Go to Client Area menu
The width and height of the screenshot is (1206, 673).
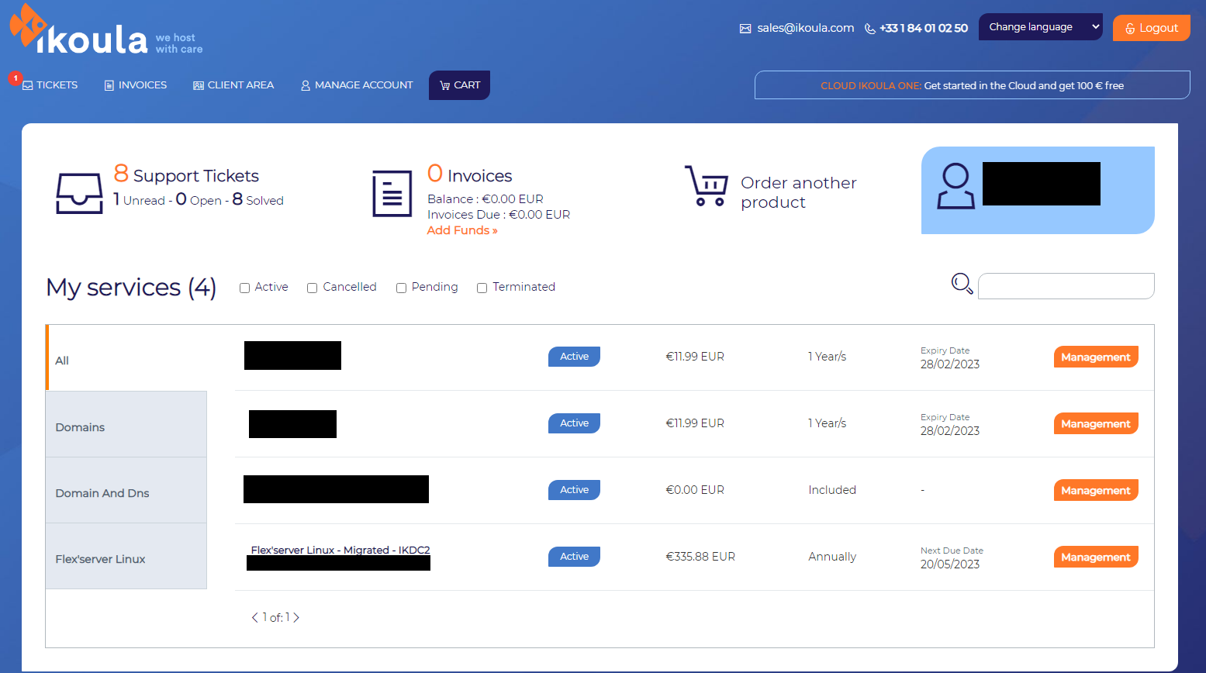(233, 85)
